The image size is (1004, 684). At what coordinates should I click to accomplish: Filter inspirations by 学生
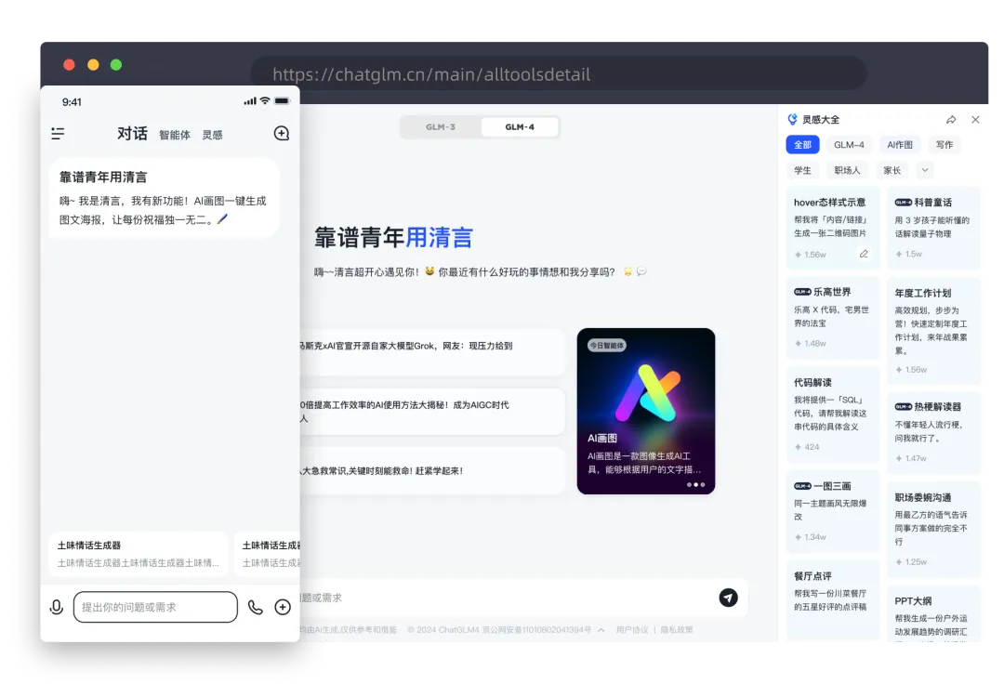point(802,170)
